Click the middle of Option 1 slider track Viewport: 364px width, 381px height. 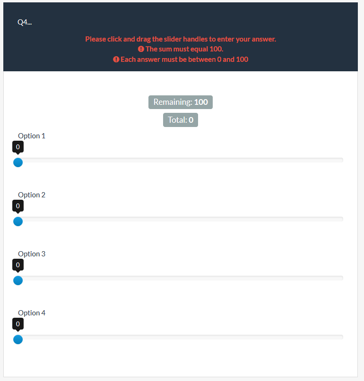coord(181,160)
